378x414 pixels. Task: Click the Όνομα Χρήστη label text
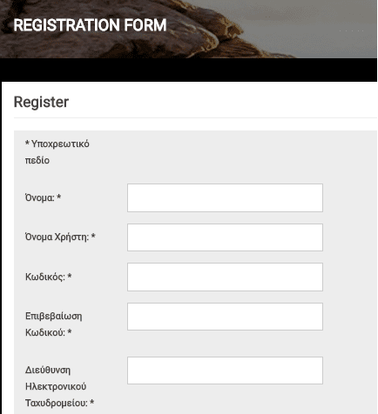tap(57, 237)
